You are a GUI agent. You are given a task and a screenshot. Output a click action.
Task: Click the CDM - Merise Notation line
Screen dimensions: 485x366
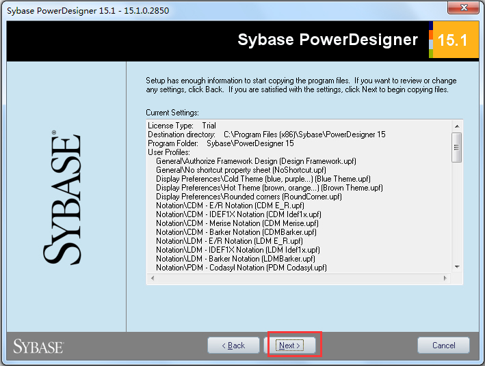click(x=237, y=223)
